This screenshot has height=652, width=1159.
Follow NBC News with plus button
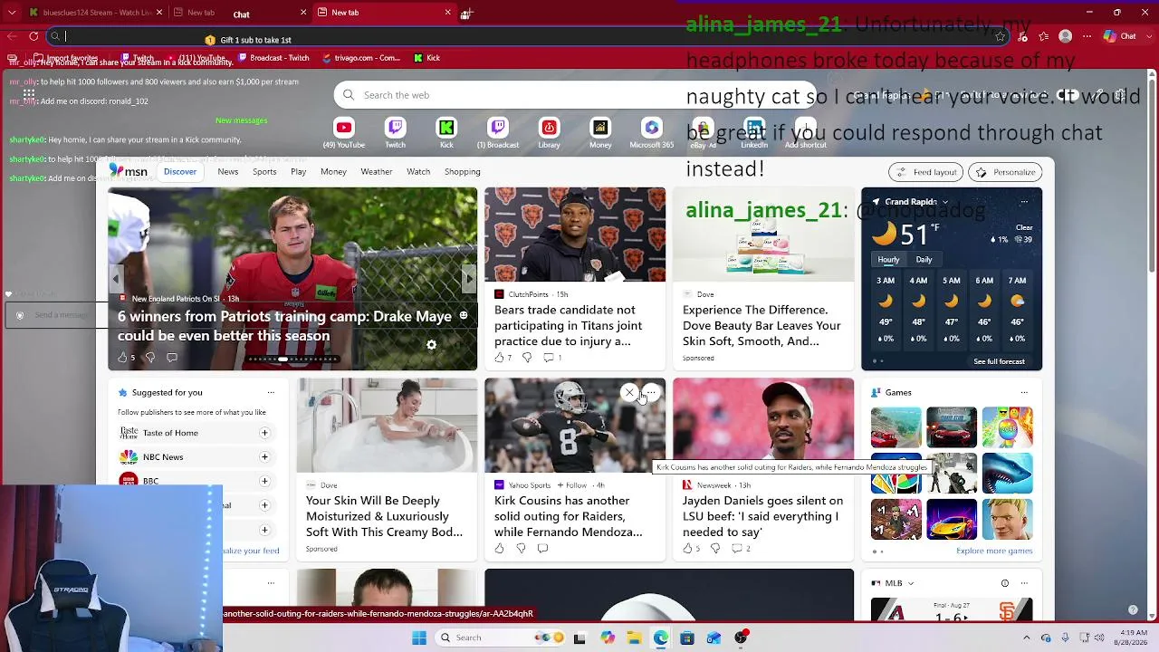pyautogui.click(x=264, y=457)
